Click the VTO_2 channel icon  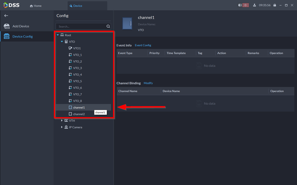(70, 61)
